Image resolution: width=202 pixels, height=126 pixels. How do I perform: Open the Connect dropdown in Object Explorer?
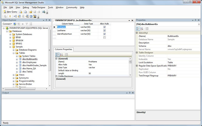[x=7, y=24]
